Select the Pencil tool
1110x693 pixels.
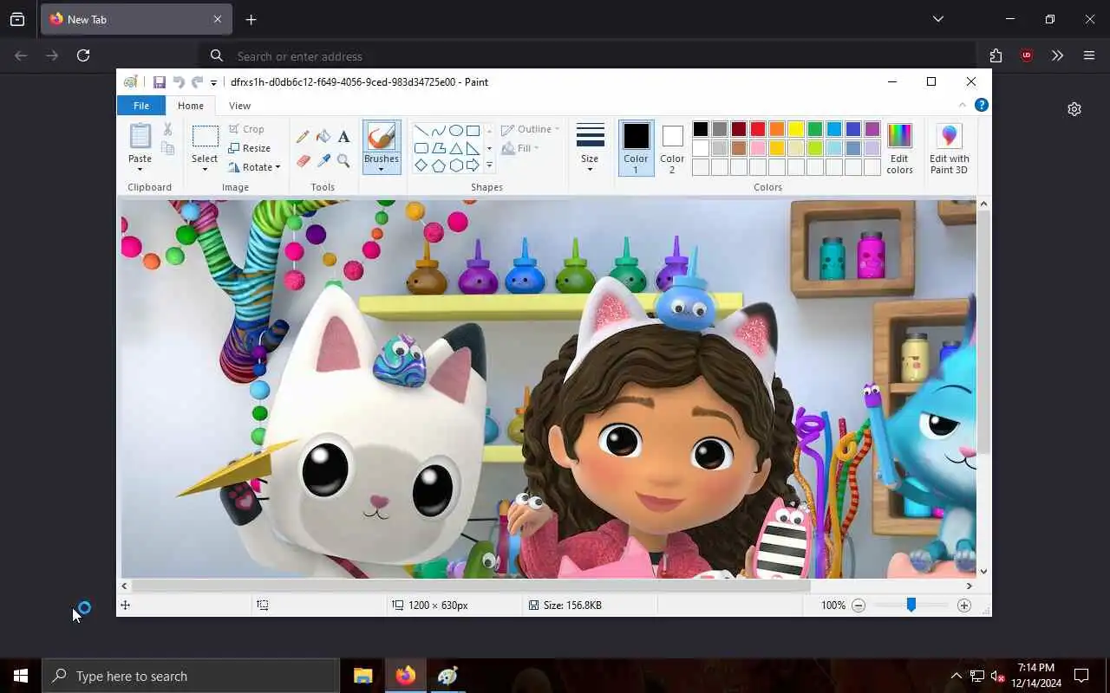303,137
